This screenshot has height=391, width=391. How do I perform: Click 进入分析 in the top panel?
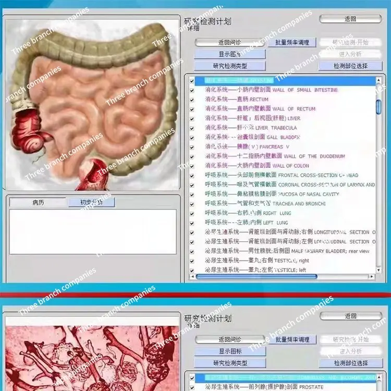coord(350,54)
